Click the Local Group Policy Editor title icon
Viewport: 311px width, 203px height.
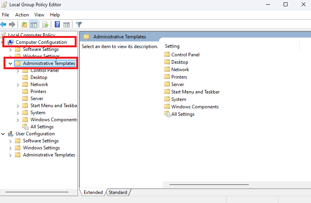tap(4, 4)
